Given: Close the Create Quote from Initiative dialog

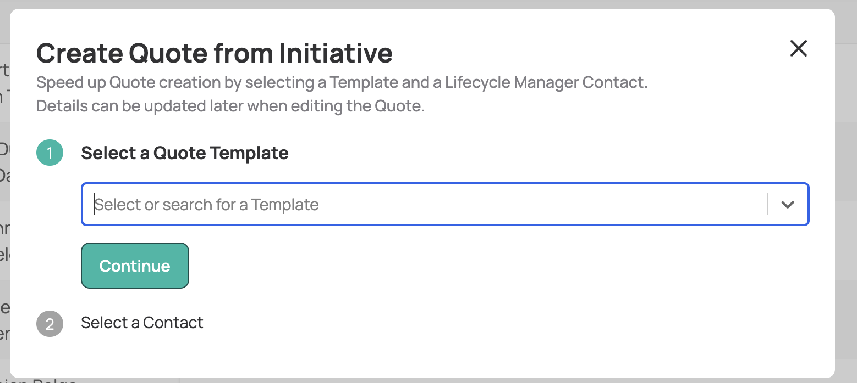Looking at the screenshot, I should click(x=798, y=48).
